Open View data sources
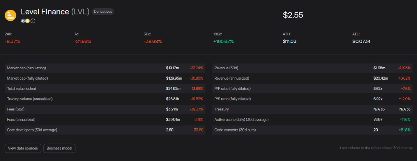 coord(23,148)
